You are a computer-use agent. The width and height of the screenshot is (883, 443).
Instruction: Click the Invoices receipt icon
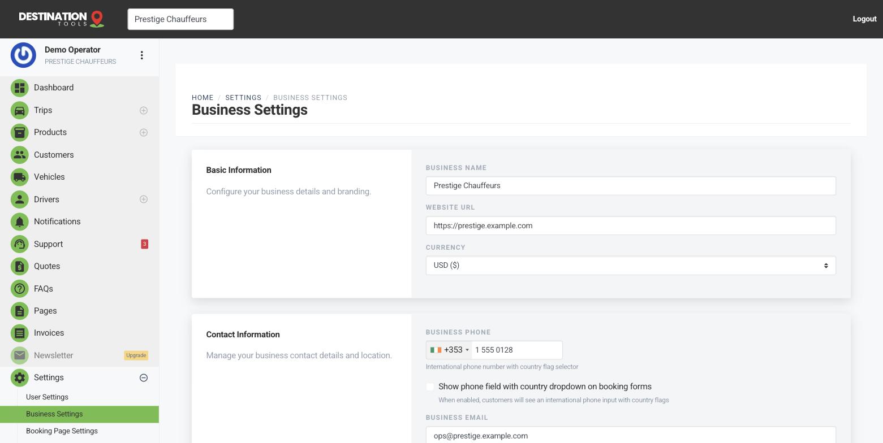pyautogui.click(x=19, y=333)
